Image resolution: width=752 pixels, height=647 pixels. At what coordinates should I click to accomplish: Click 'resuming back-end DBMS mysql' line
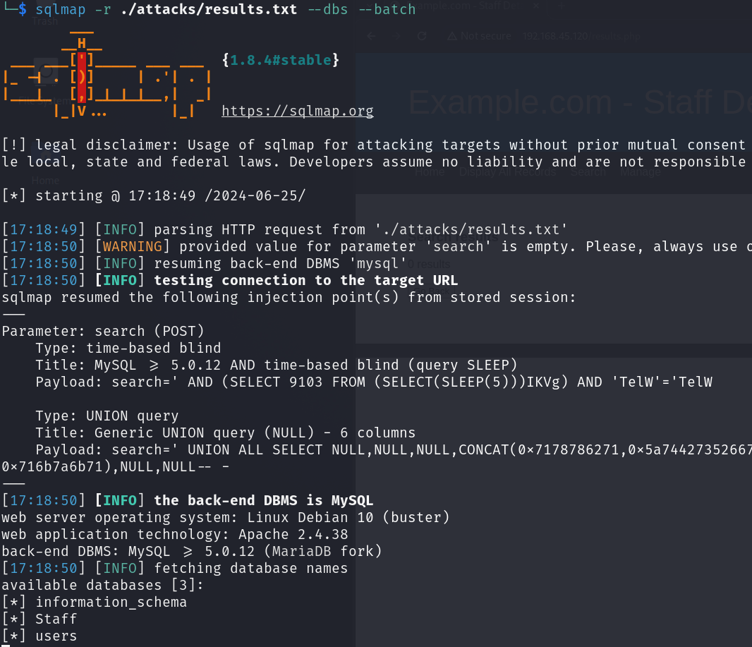click(x=205, y=263)
